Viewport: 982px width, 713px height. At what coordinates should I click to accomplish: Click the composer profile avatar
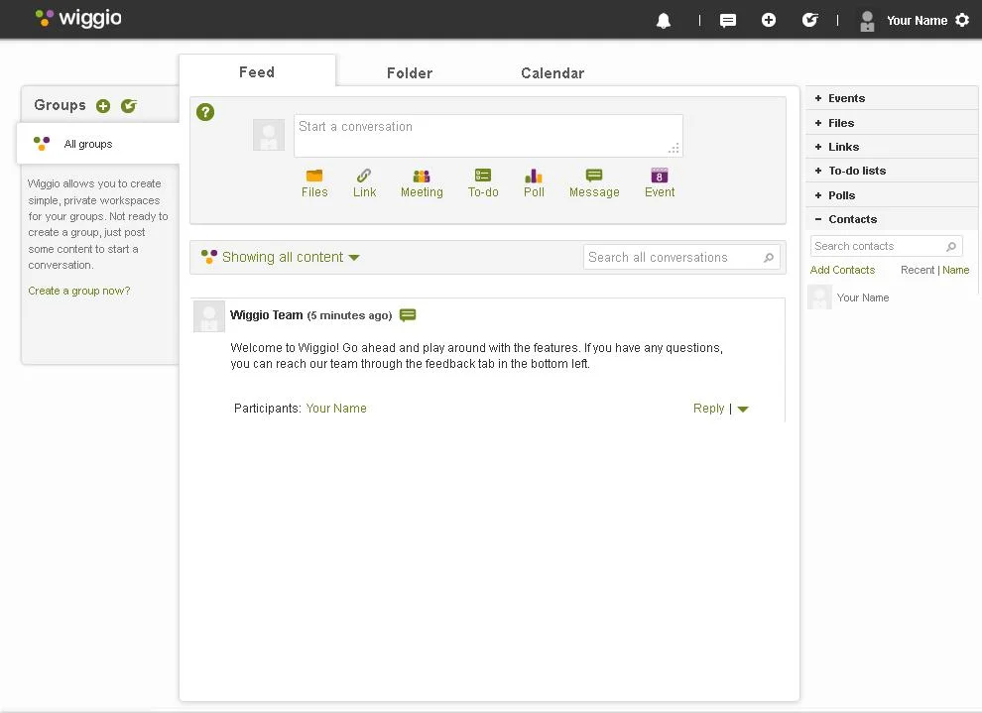269,135
